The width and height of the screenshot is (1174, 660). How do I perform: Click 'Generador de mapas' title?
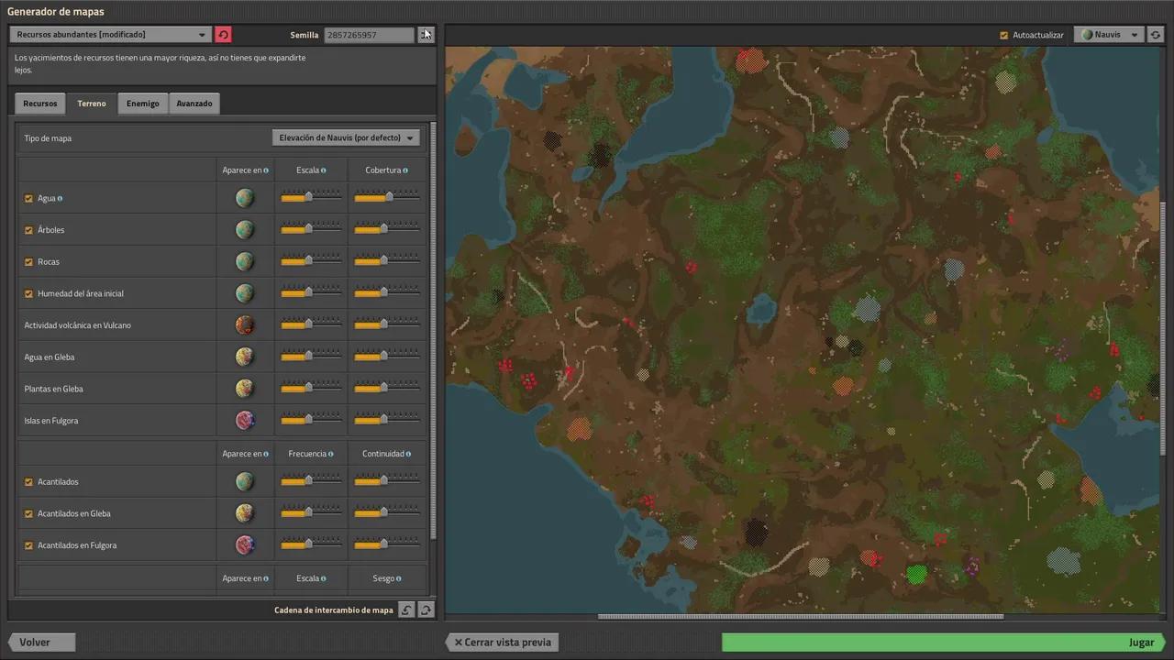tap(55, 12)
